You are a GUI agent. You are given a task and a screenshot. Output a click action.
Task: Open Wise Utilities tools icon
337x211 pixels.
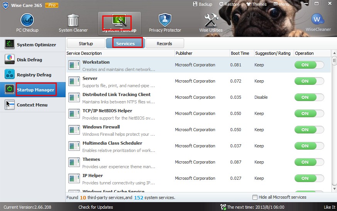[211, 20]
